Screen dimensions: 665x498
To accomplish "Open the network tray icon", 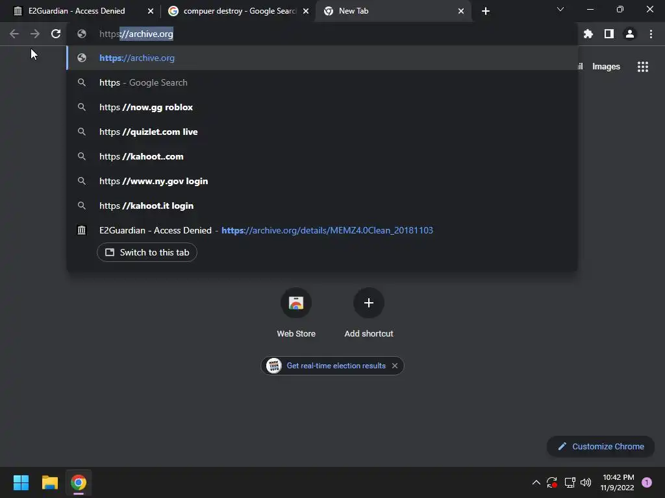I will pos(570,482).
